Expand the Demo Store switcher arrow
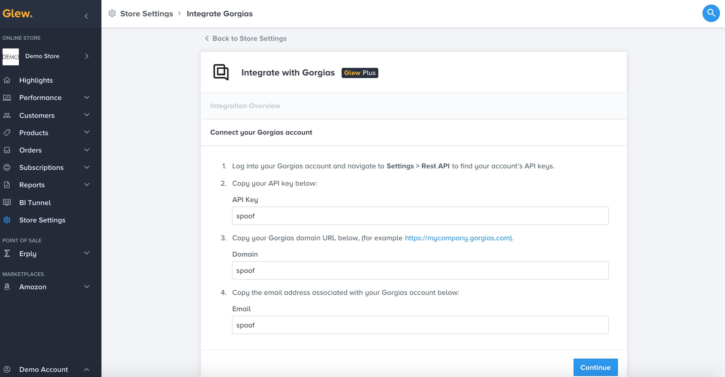This screenshot has height=377, width=725. (x=87, y=56)
